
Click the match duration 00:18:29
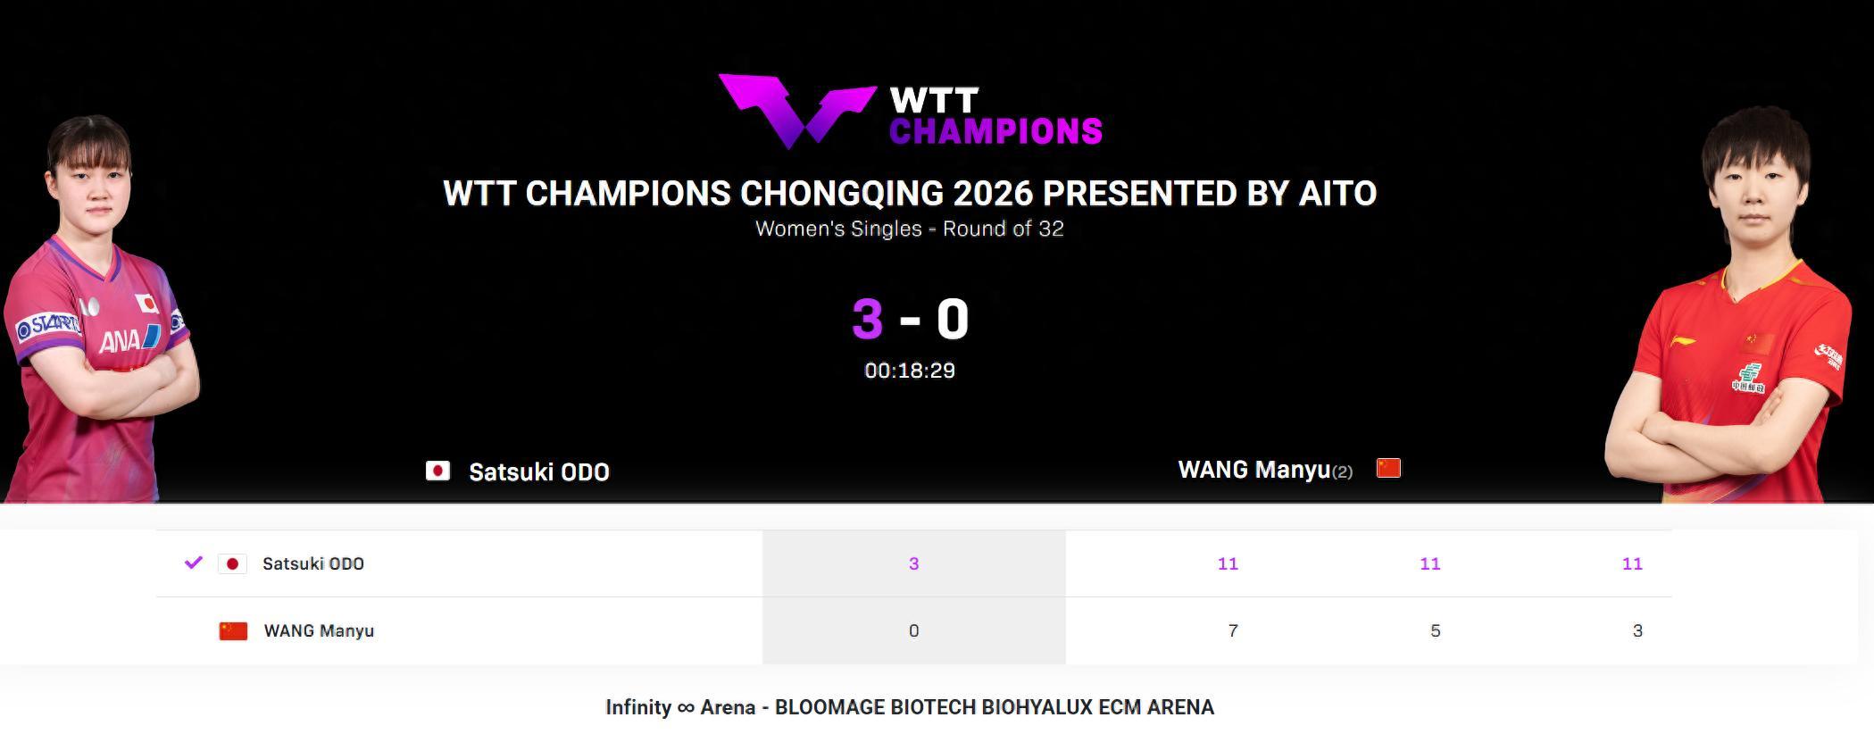tap(910, 371)
